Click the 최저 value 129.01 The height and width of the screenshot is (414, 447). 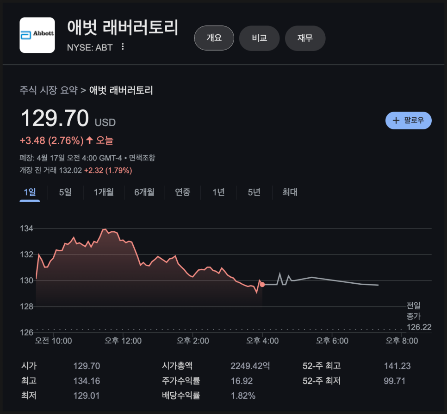87,396
